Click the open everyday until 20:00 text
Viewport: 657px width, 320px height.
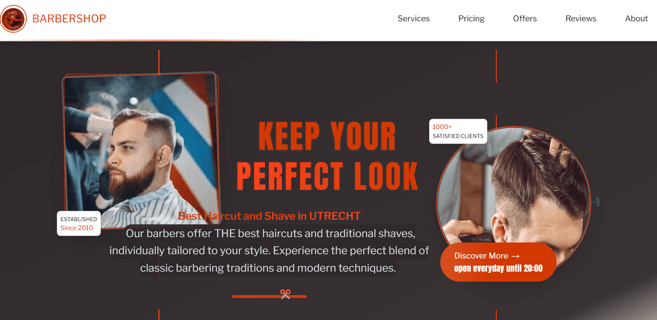click(498, 269)
